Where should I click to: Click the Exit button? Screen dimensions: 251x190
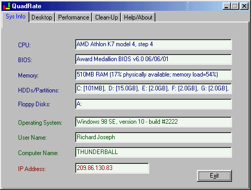(214, 176)
